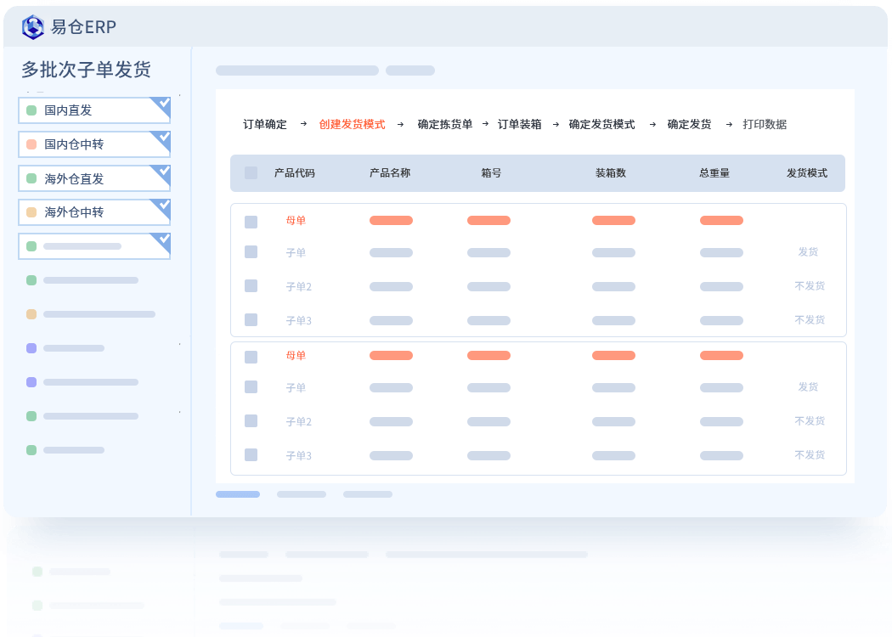Check the 子单3 checkbox in the lower group
The height and width of the screenshot is (637, 892).
coord(251,455)
